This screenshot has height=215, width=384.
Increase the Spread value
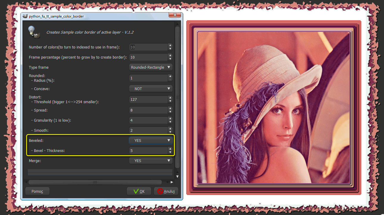(170, 109)
